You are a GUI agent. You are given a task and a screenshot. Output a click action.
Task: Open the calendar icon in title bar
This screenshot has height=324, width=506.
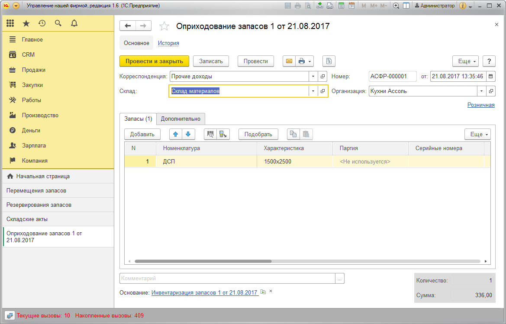351,6
